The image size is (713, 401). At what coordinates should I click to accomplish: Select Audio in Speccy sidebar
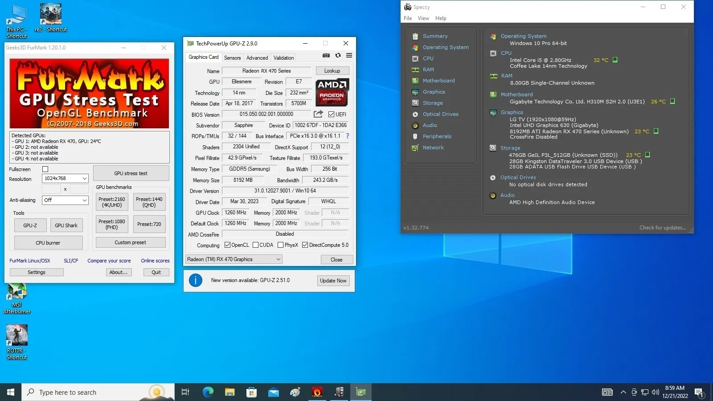point(430,125)
